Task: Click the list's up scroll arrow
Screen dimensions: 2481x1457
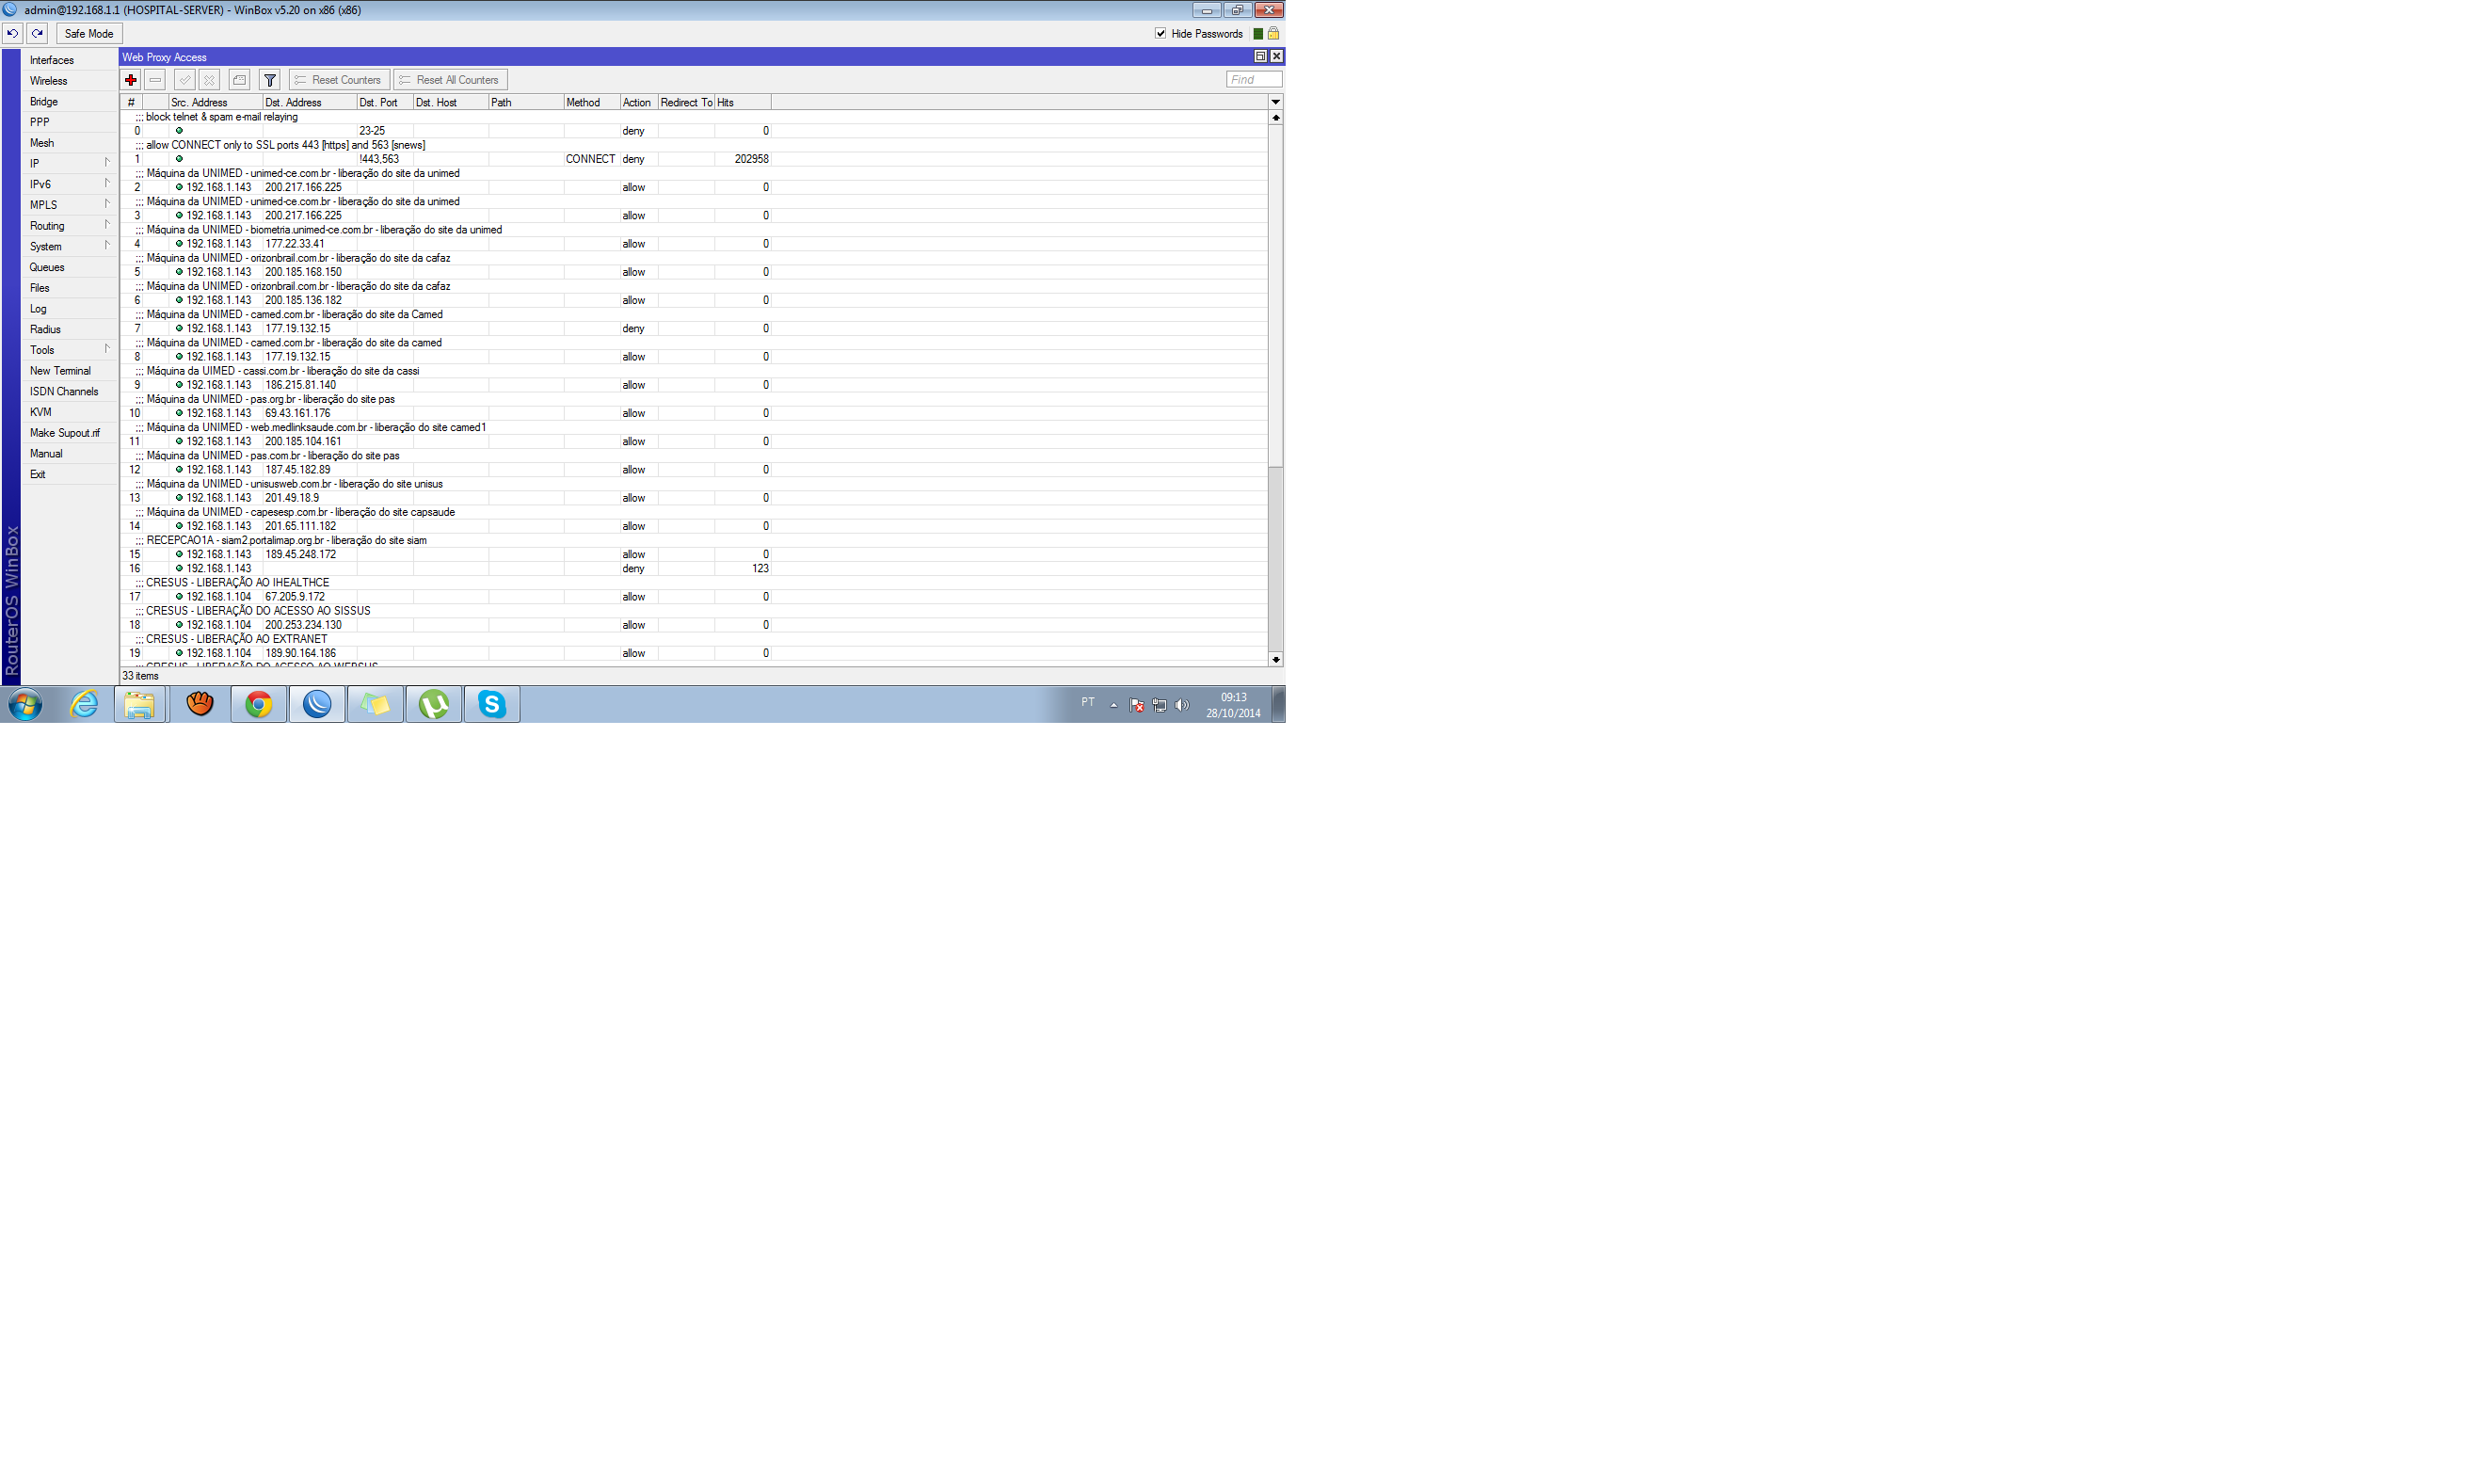Action: point(1276,117)
